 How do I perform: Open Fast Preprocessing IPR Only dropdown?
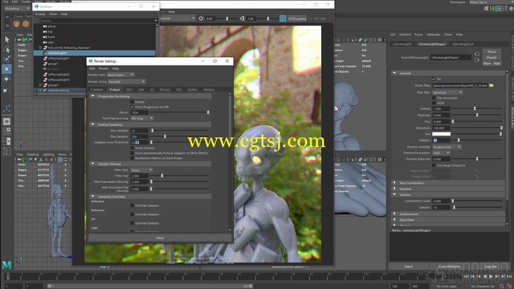pos(141,118)
